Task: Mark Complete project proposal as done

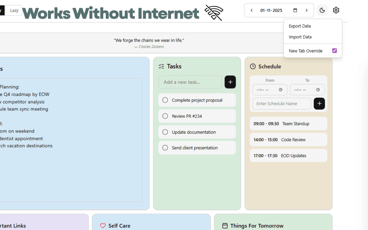Action: (x=165, y=100)
